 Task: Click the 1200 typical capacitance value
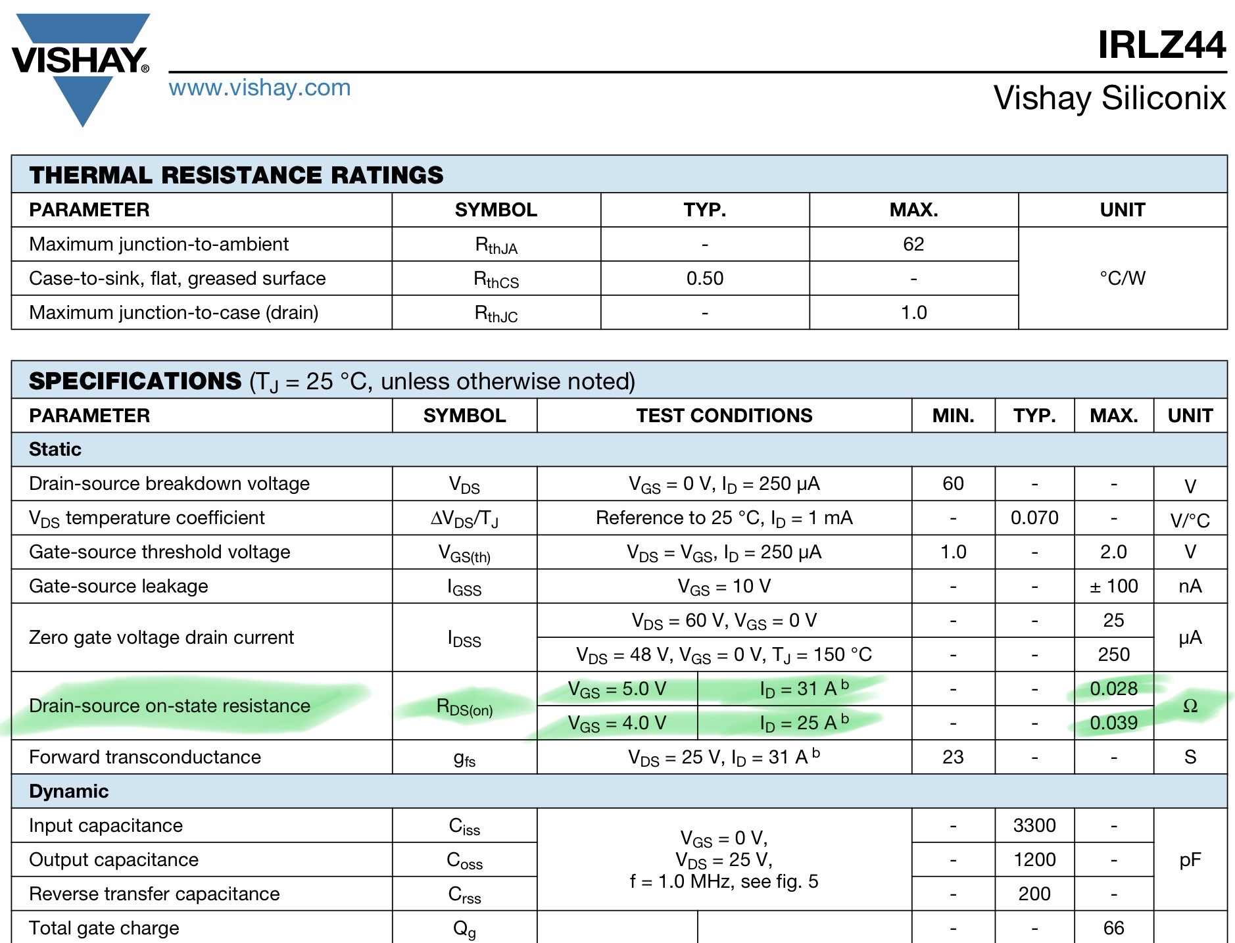(1034, 859)
